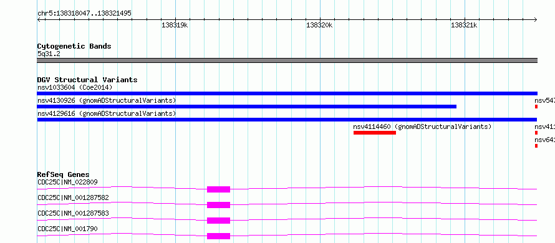Open the CDC25C|NM_001287582 transcript label
The width and height of the screenshot is (555, 243).
73,198
